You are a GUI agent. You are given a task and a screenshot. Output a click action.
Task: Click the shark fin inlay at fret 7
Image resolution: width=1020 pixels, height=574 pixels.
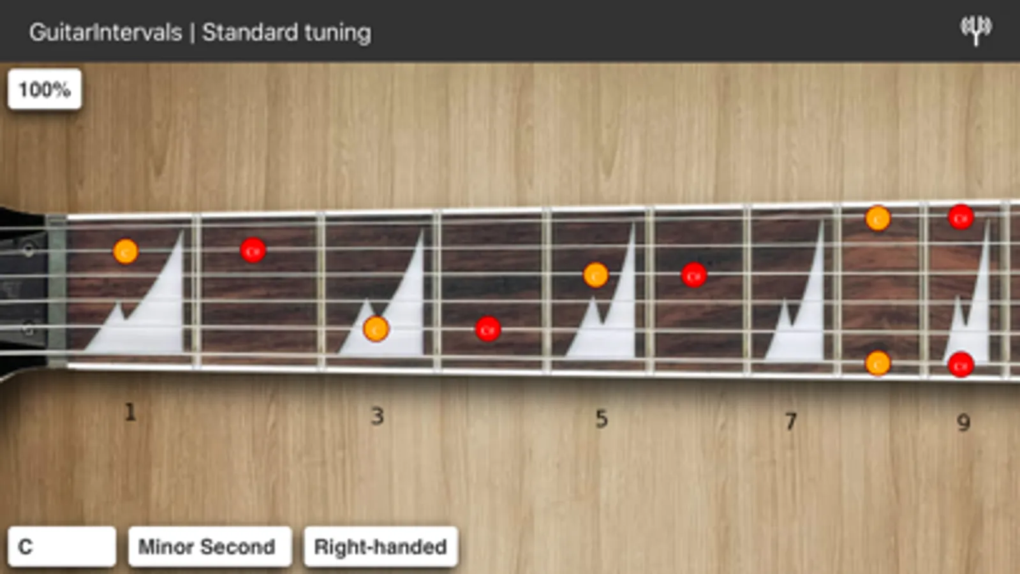[x=795, y=293]
